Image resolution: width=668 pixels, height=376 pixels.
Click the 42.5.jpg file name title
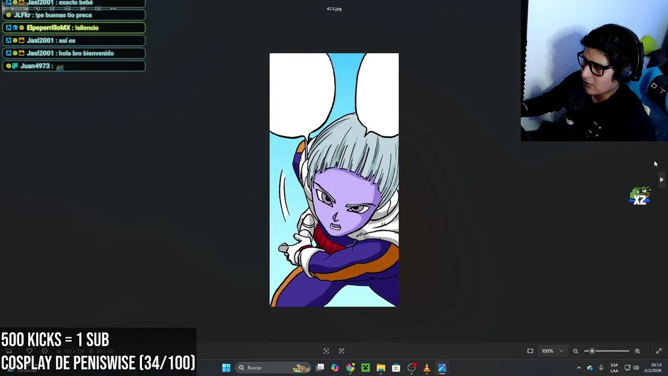(334, 9)
